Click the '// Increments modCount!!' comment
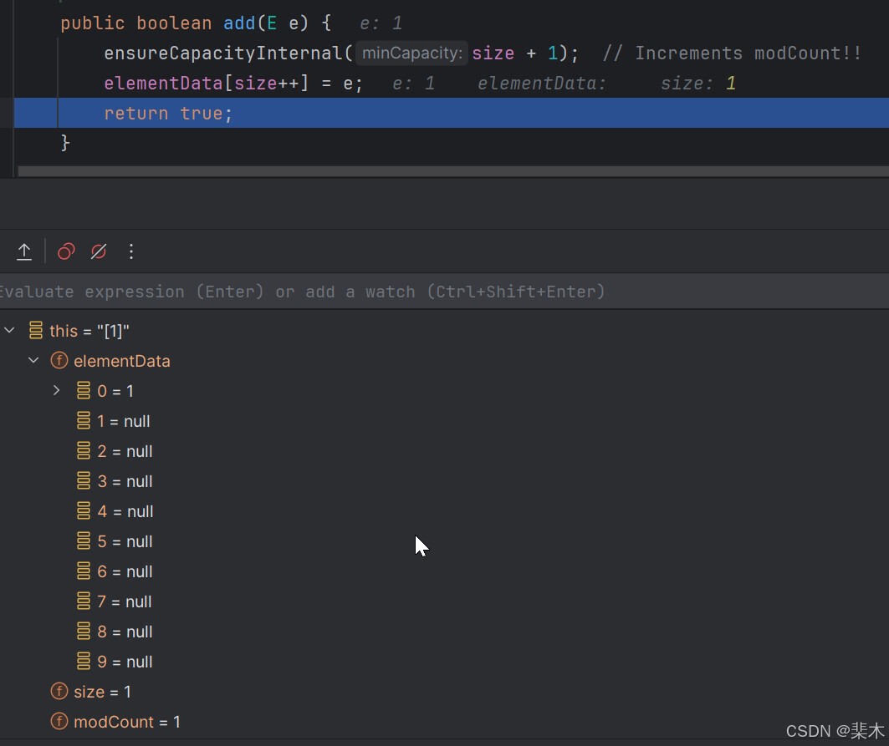Screen dimensions: 889x746 (x=732, y=53)
